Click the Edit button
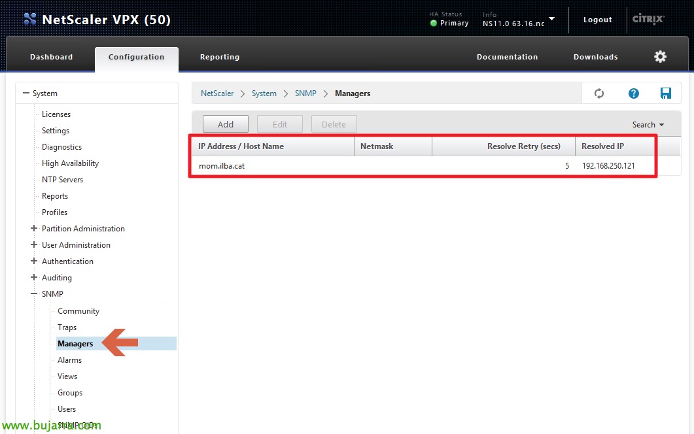The image size is (694, 434). pyautogui.click(x=280, y=124)
